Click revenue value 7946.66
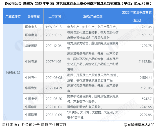This screenshot has width=156, height=128. [x=146, y=107]
